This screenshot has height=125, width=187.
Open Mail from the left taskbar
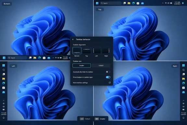(4, 92)
